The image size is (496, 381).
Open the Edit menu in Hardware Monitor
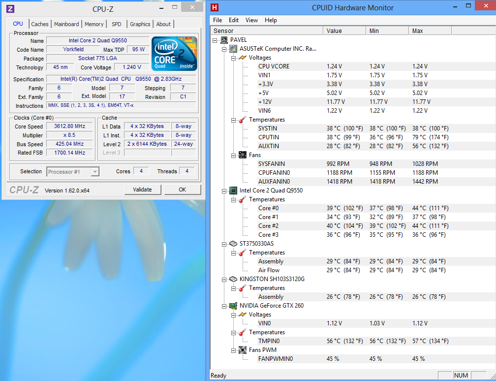pos(234,20)
